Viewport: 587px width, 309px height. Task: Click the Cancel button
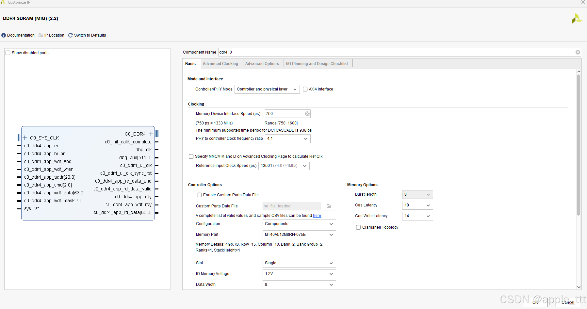(x=568, y=302)
